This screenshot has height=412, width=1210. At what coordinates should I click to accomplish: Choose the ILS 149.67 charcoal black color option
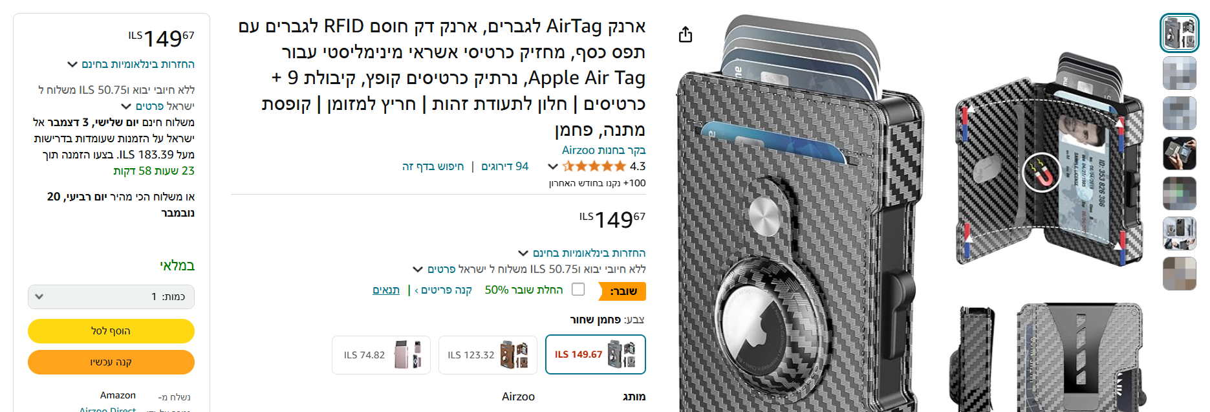tap(596, 354)
